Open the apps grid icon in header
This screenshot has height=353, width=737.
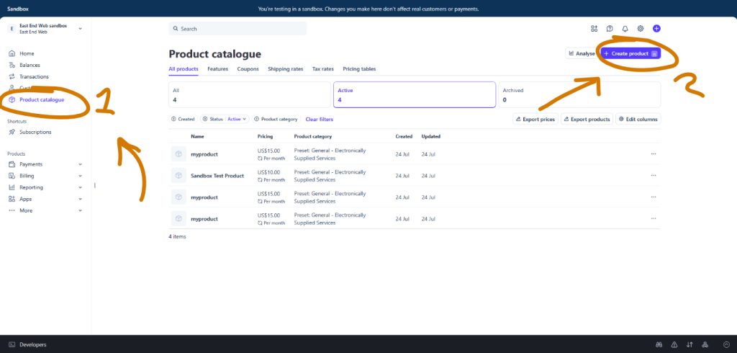point(594,29)
